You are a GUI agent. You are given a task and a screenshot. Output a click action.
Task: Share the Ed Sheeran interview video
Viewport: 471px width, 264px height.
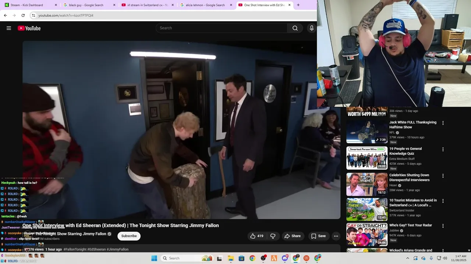(x=293, y=236)
